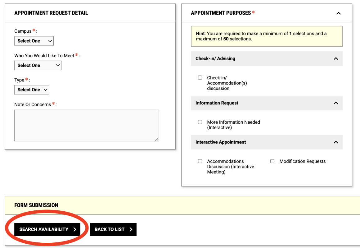Check More Information Needed (Interactive)
The image size is (360, 248).
(x=200, y=122)
